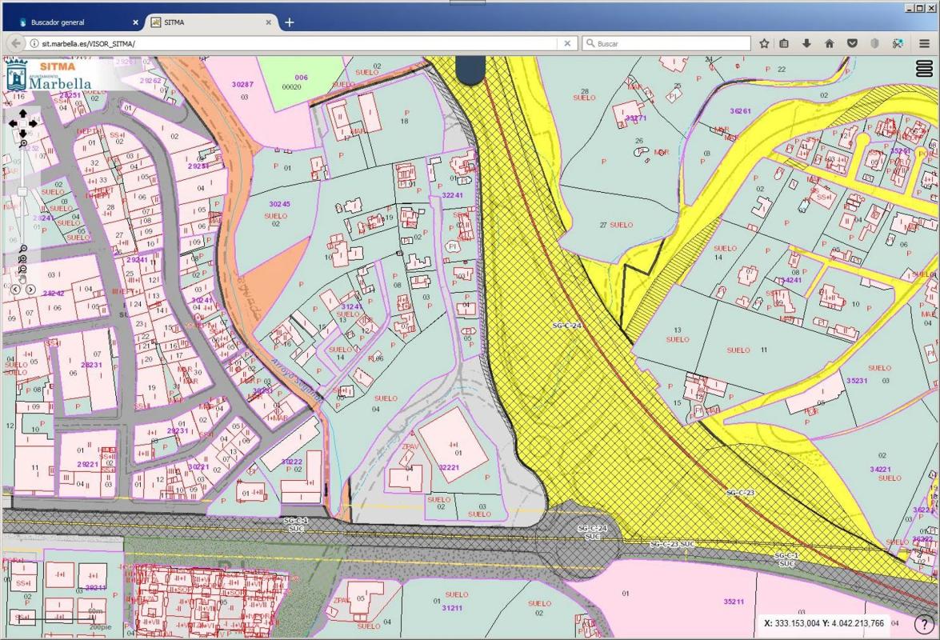Viewport: 940px width, 640px height.
Task: Click the zoom-in magnifier above the slider
Action: 23,145
